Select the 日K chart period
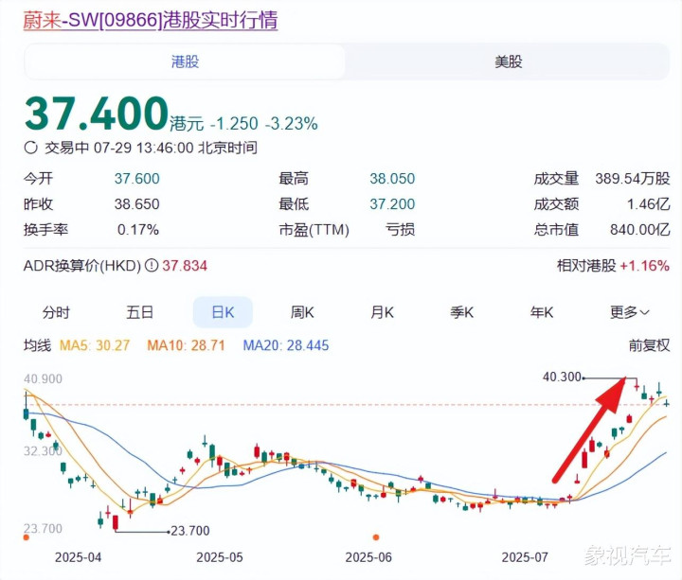 [x=223, y=312]
